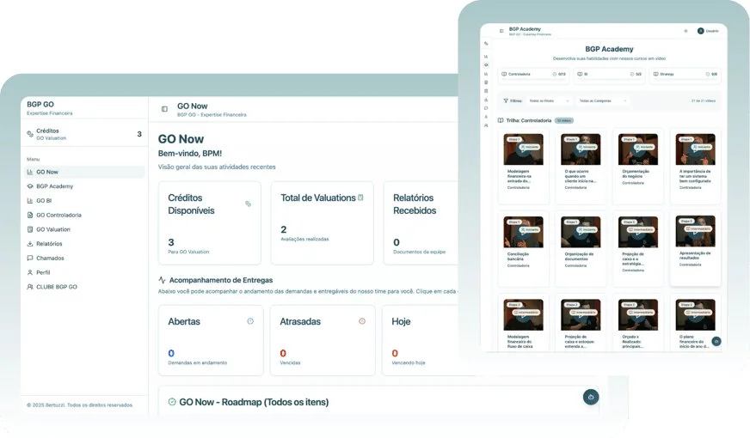The height and width of the screenshot is (438, 750).
Task: Toggle sidebar panel in GO Now header
Action: pos(164,109)
